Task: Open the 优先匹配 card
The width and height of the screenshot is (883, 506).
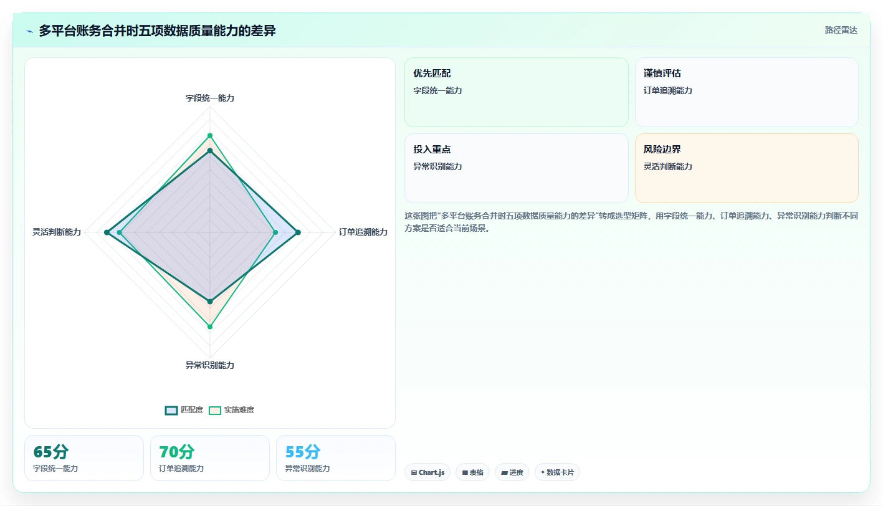Action: pos(517,92)
